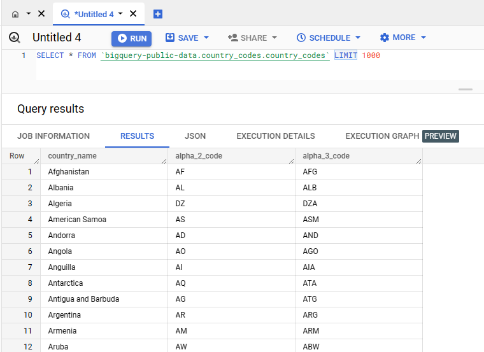This screenshot has width=484, height=352.
Task: Add a new query tab with plus icon
Action: coord(158,14)
